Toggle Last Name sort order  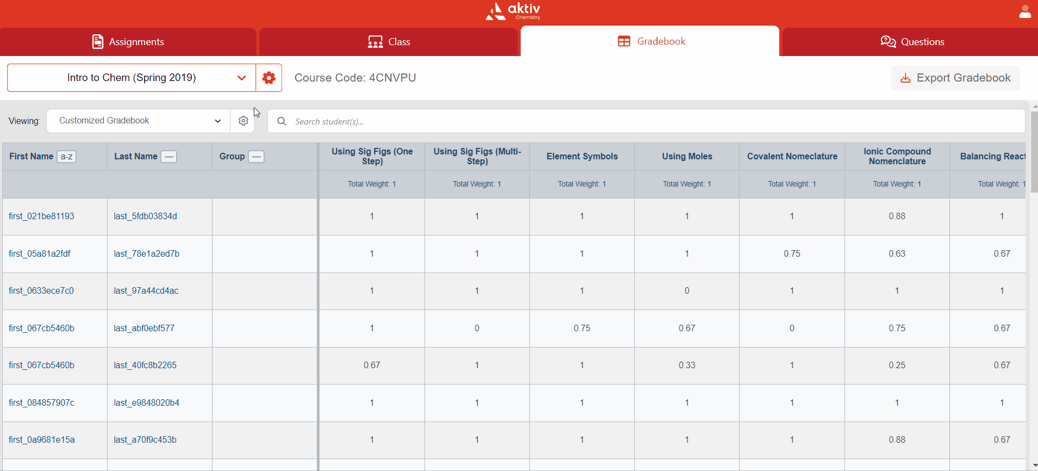[169, 157]
